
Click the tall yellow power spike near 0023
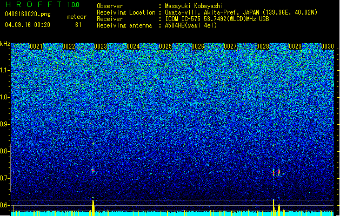click(x=93, y=208)
